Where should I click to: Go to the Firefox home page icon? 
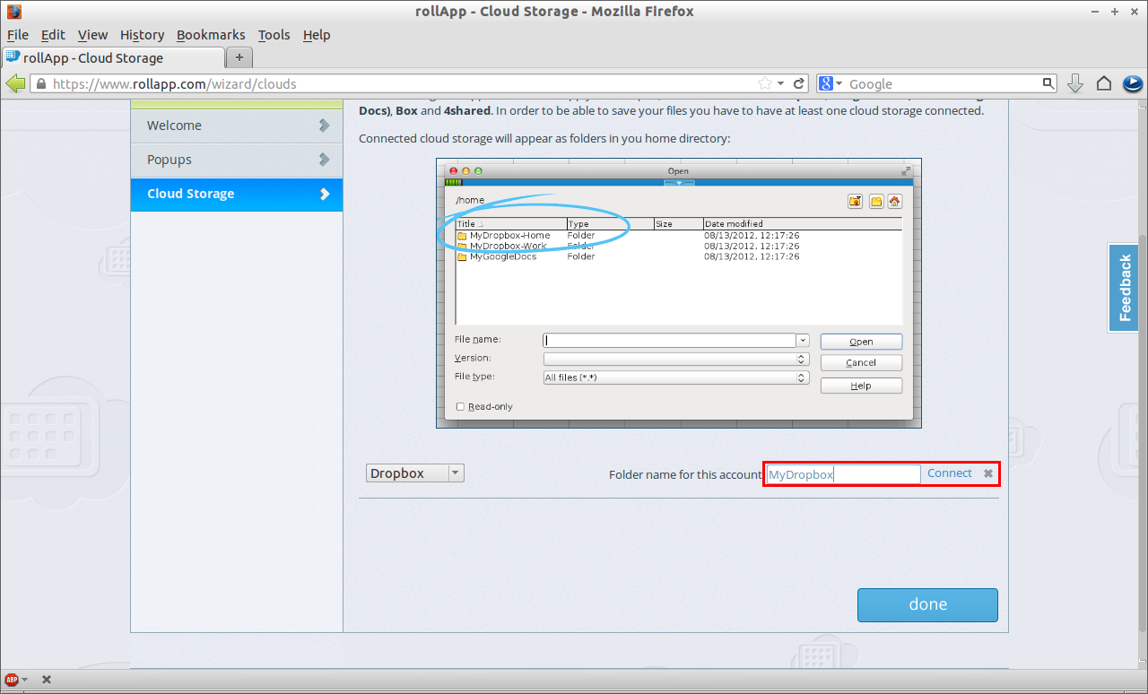coord(1104,83)
